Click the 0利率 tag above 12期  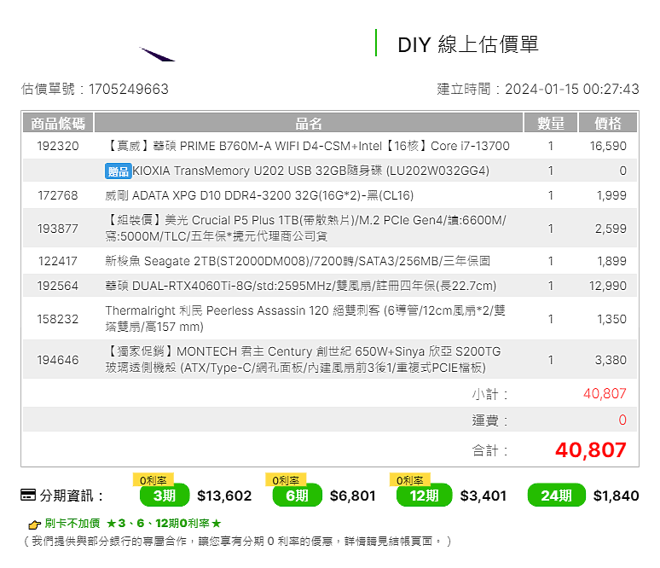(x=410, y=480)
